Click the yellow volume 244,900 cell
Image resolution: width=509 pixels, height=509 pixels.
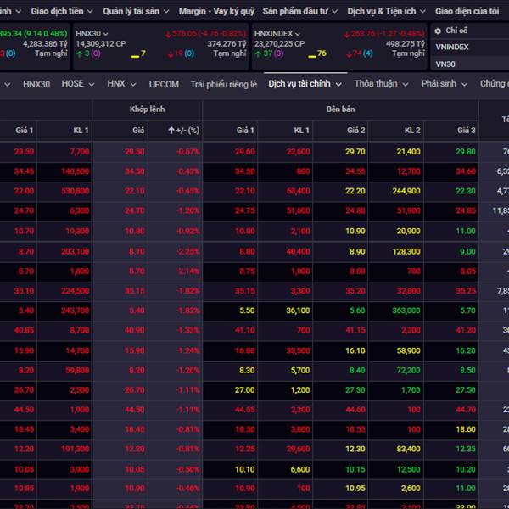406,191
